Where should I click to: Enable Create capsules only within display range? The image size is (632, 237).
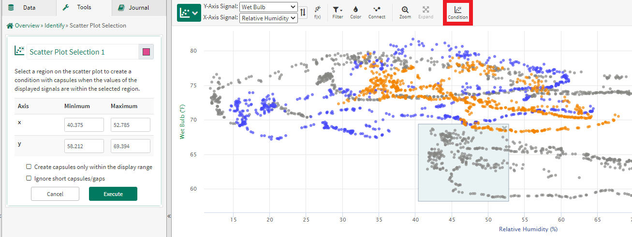click(x=29, y=167)
